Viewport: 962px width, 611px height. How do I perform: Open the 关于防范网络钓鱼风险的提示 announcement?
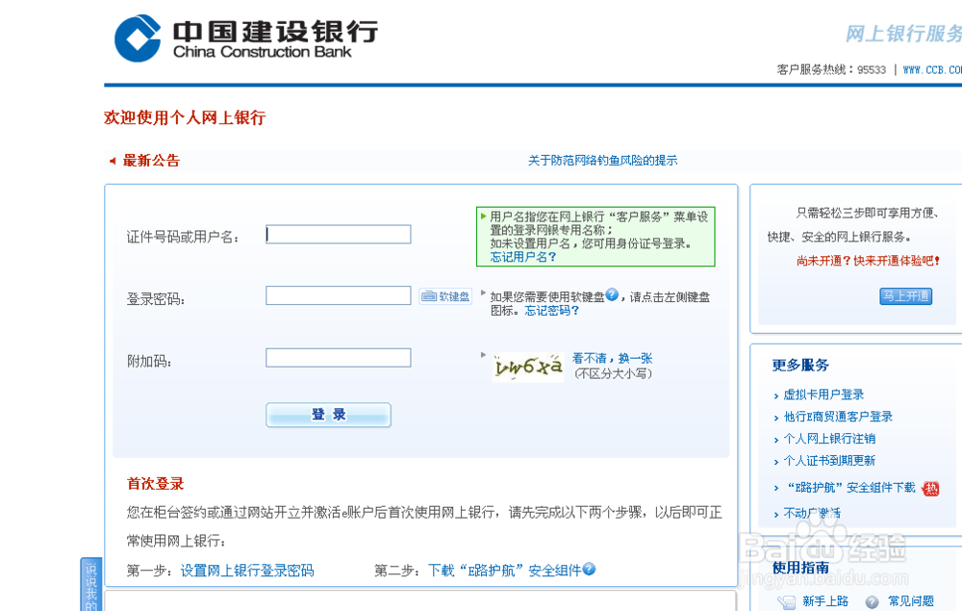602,161
